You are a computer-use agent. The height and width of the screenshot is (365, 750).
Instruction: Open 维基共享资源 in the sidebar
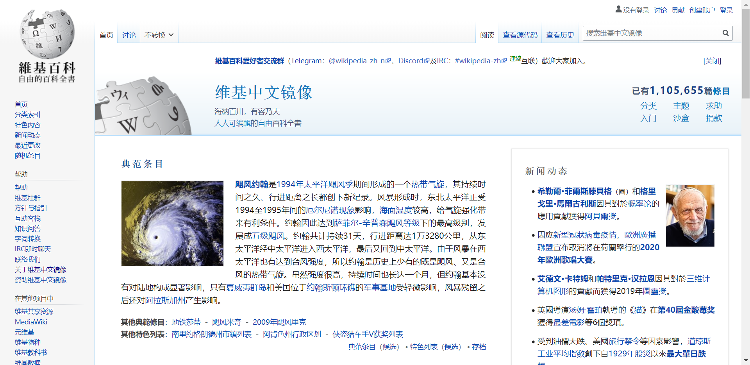(x=34, y=311)
